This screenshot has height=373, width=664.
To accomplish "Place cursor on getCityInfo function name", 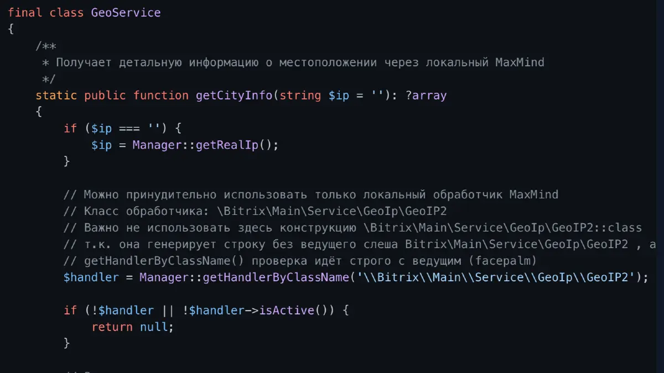I will click(234, 96).
